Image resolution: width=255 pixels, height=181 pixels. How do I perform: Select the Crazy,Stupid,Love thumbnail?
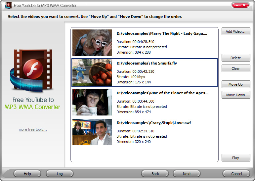[x=92, y=132]
